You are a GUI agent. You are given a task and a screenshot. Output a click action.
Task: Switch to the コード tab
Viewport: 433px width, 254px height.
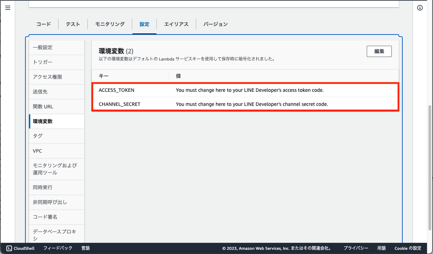click(43, 24)
